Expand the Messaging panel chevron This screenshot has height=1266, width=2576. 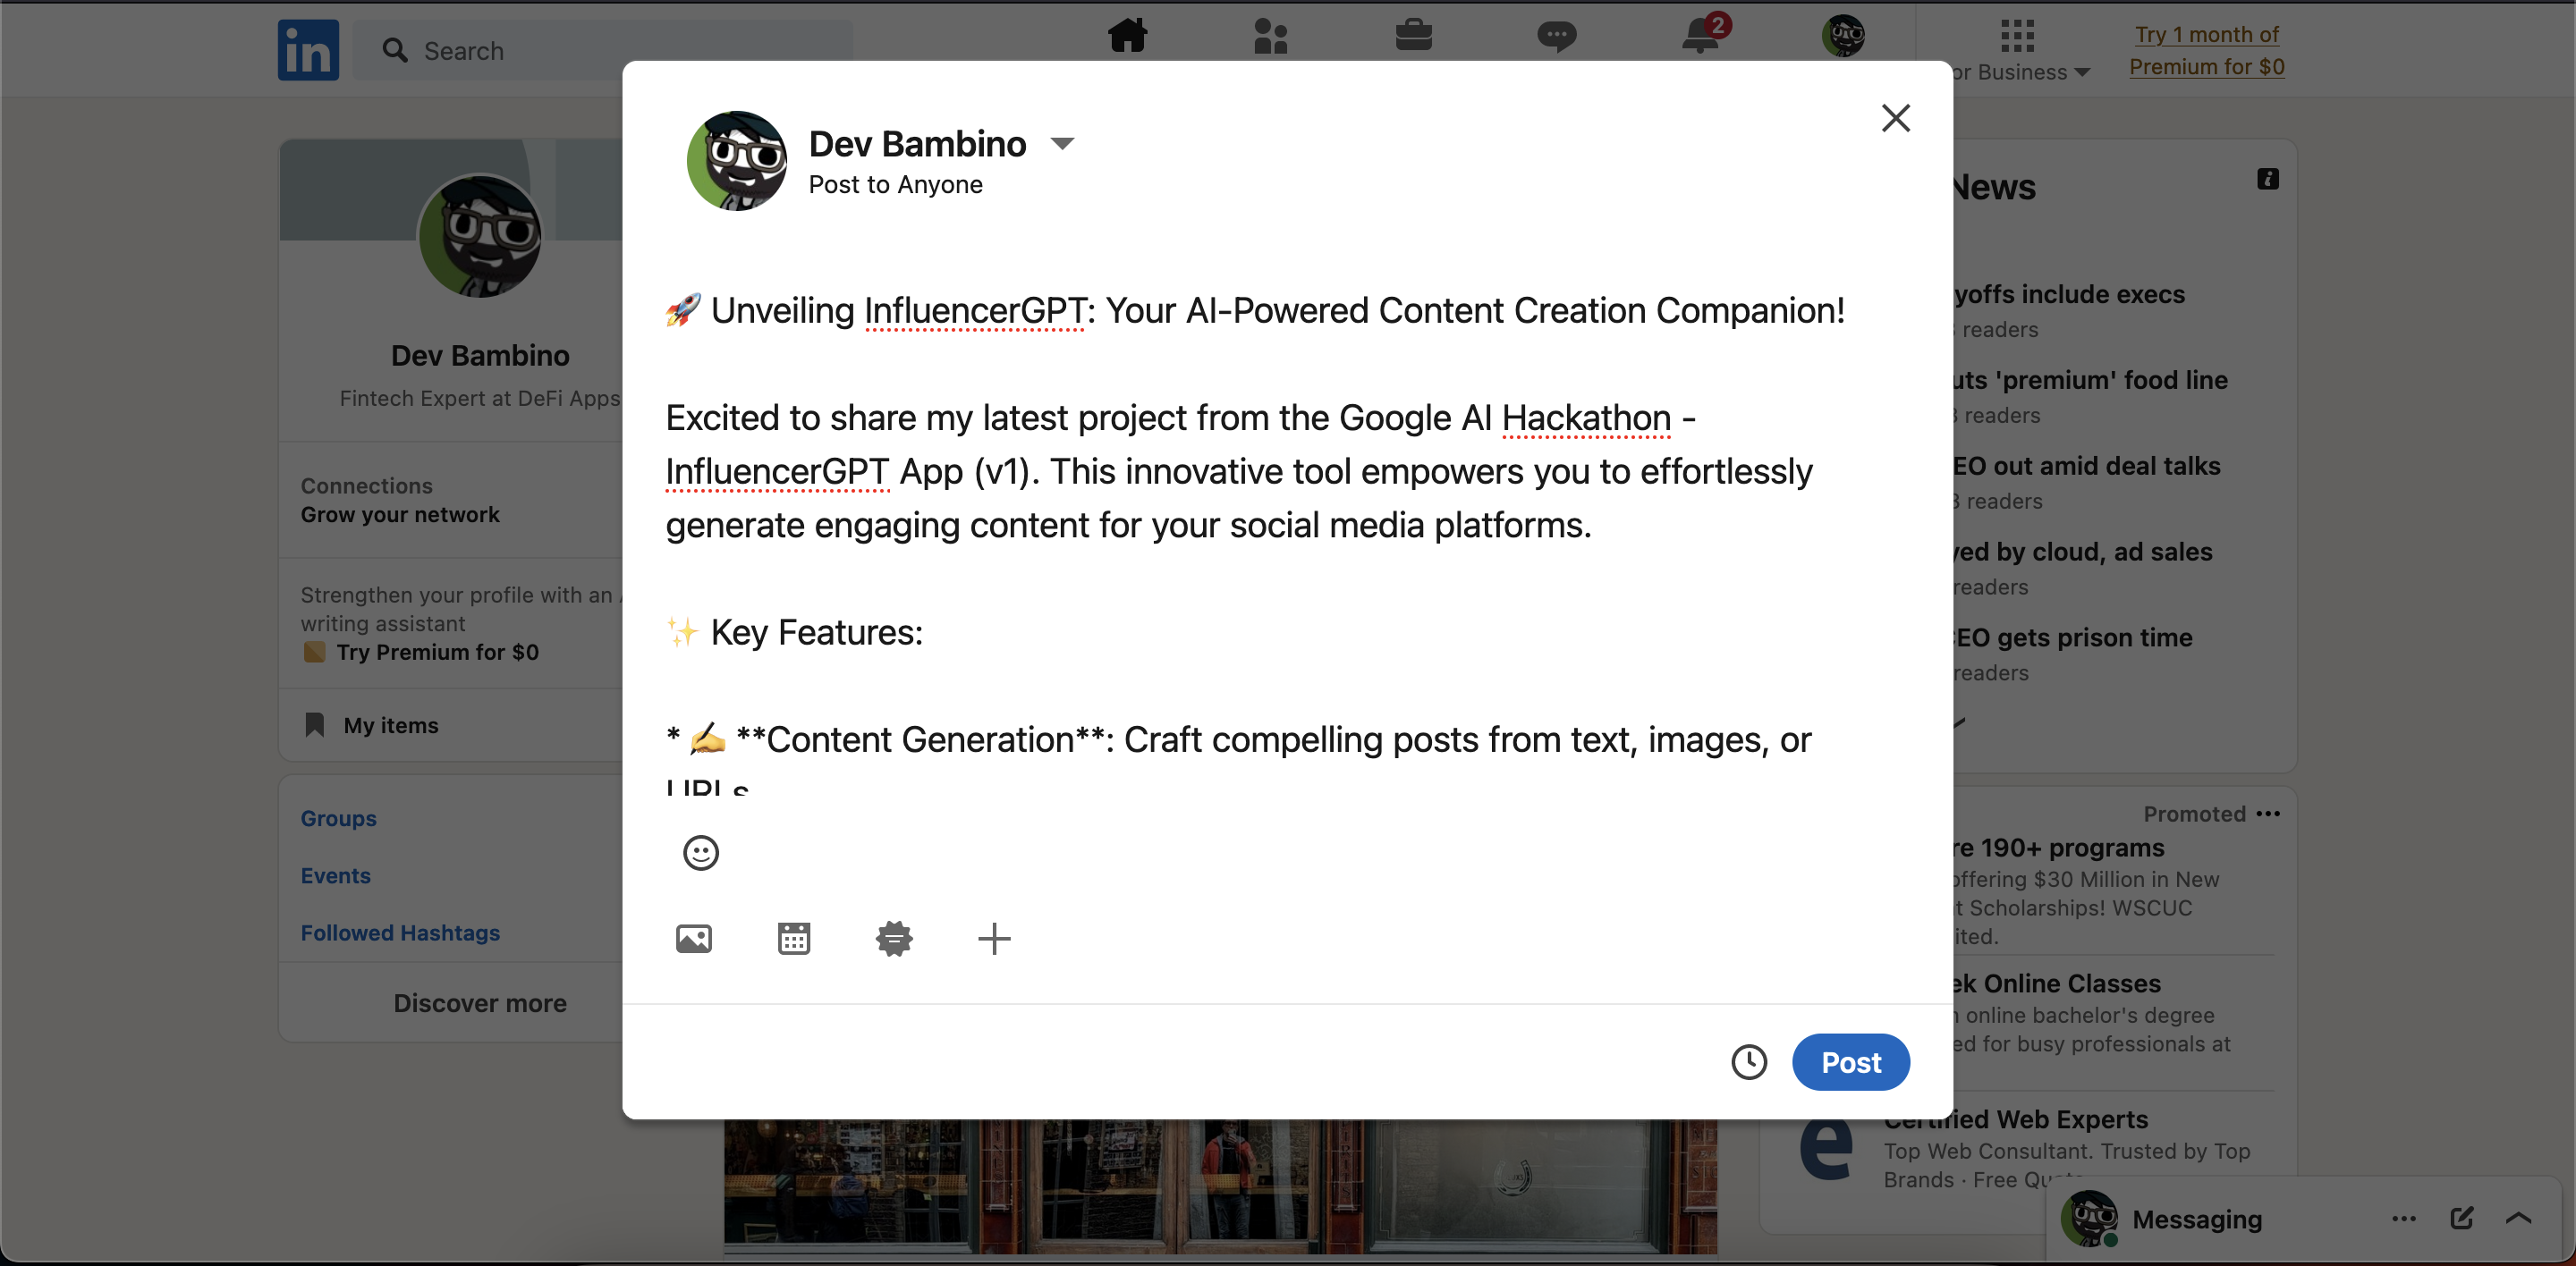[x=2519, y=1218]
